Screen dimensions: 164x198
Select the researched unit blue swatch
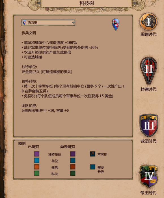(x=36, y=160)
